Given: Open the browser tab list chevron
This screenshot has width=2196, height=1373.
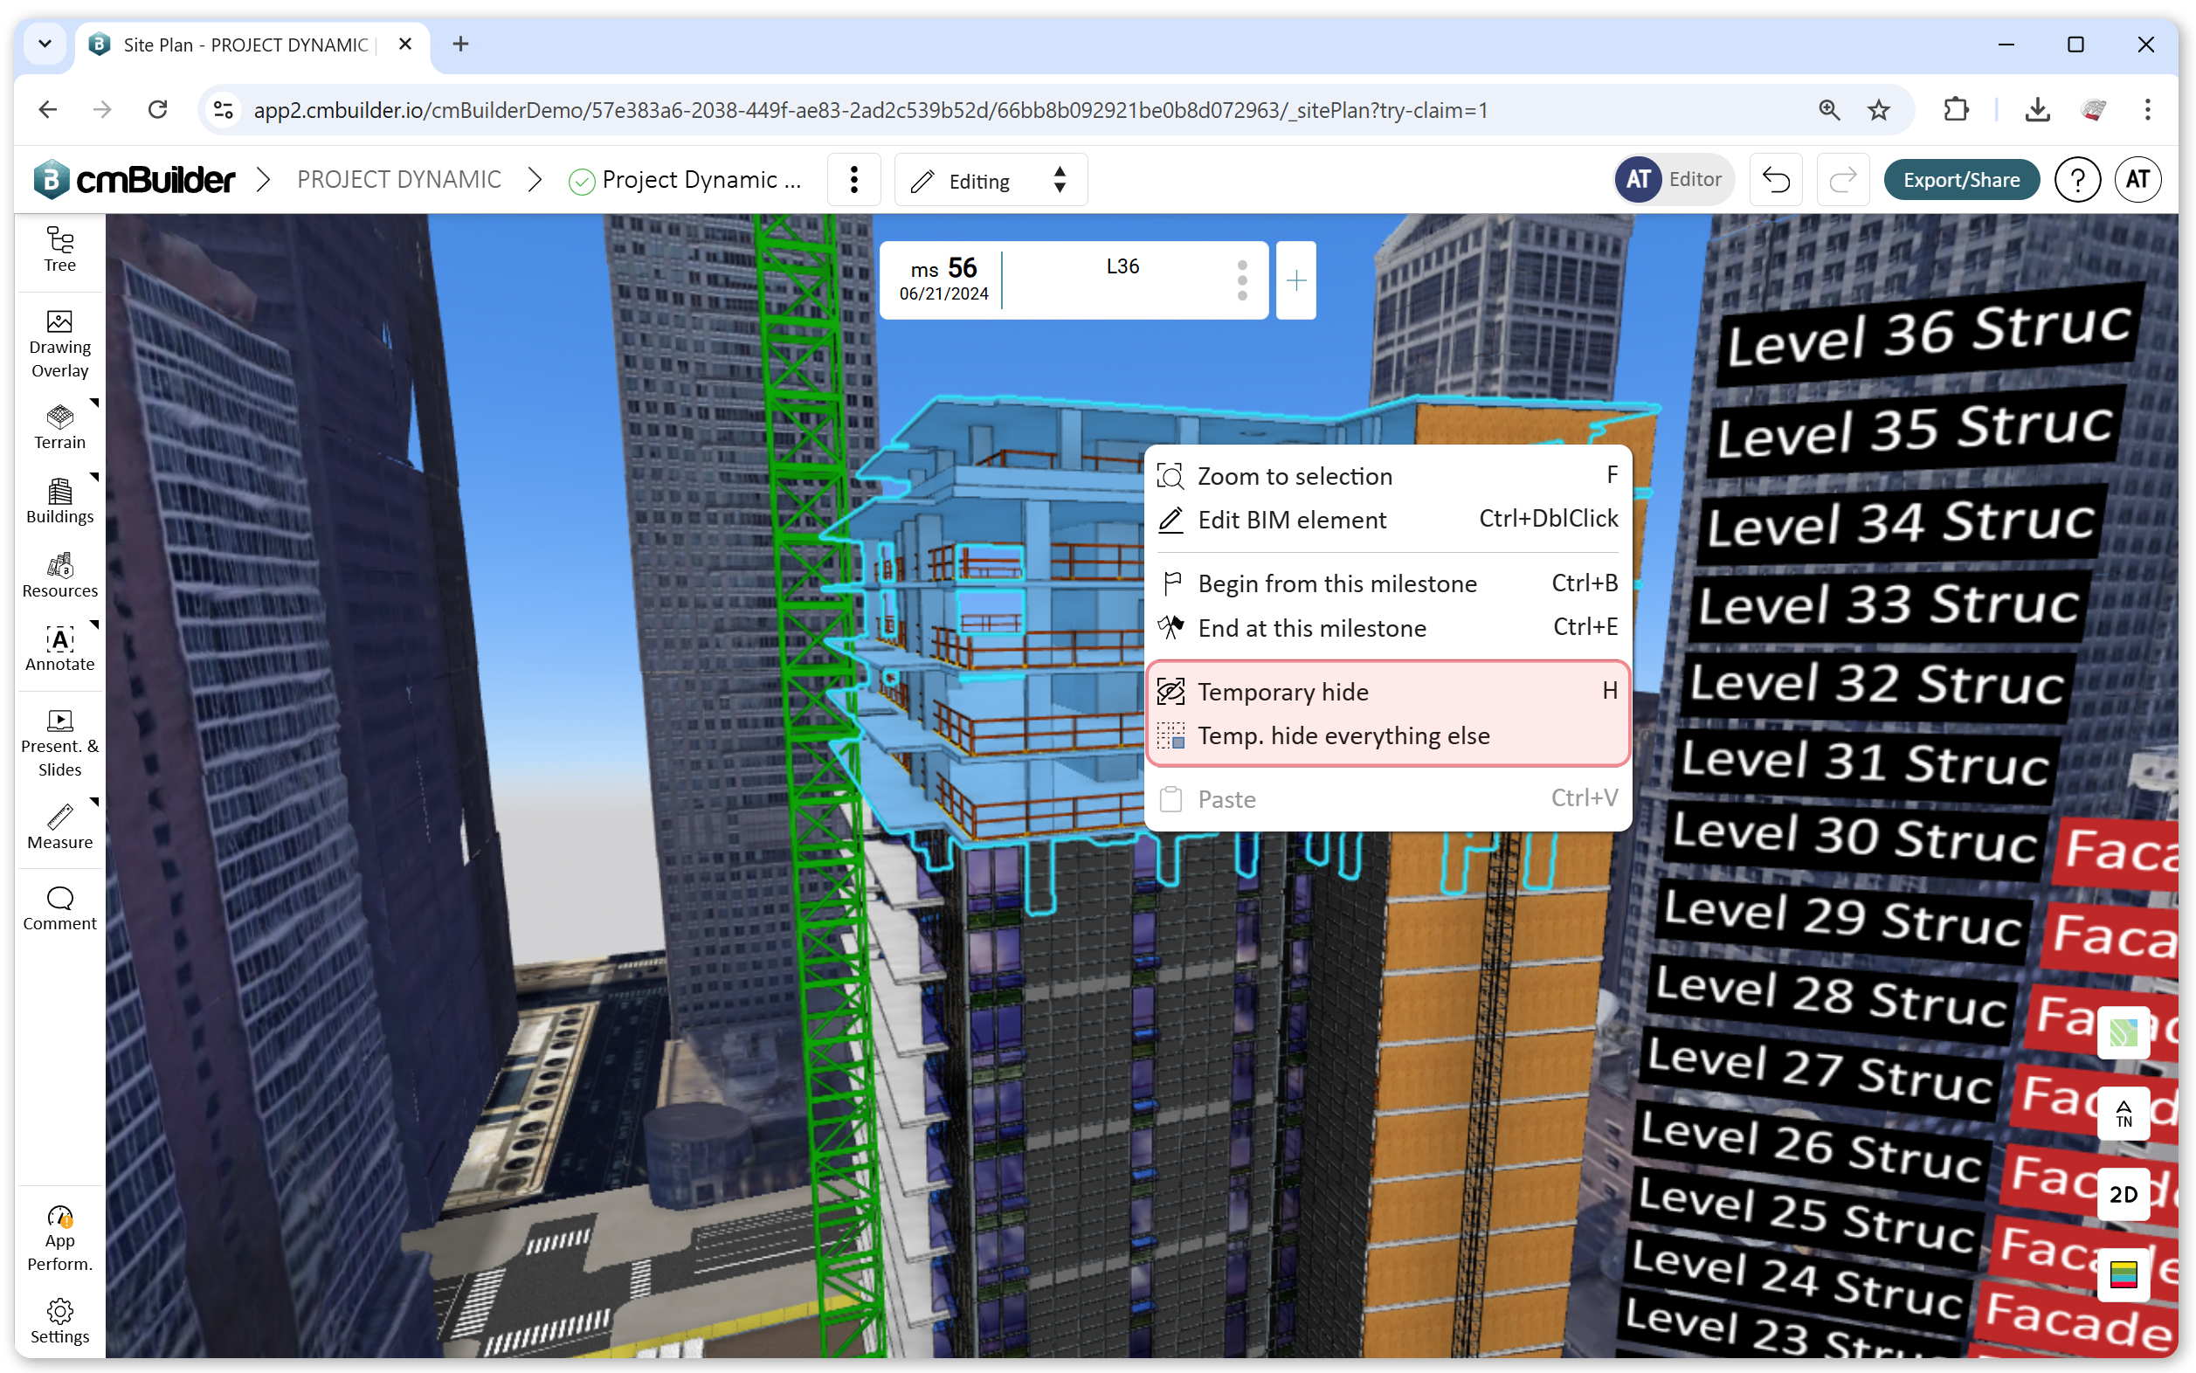Looking at the screenshot, I should pyautogui.click(x=45, y=44).
